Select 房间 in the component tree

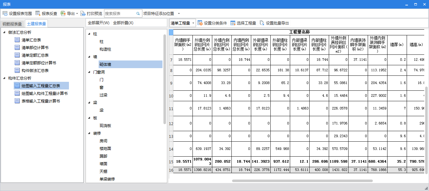103,141
